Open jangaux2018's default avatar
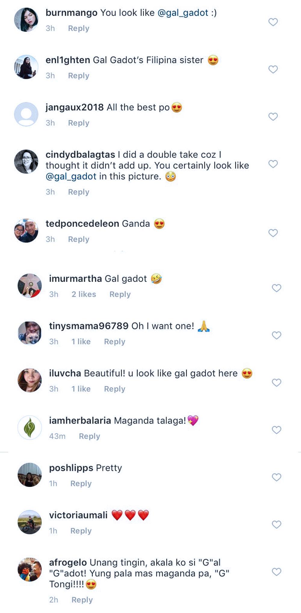Image resolution: width=301 pixels, height=613 pixels. click(x=26, y=114)
